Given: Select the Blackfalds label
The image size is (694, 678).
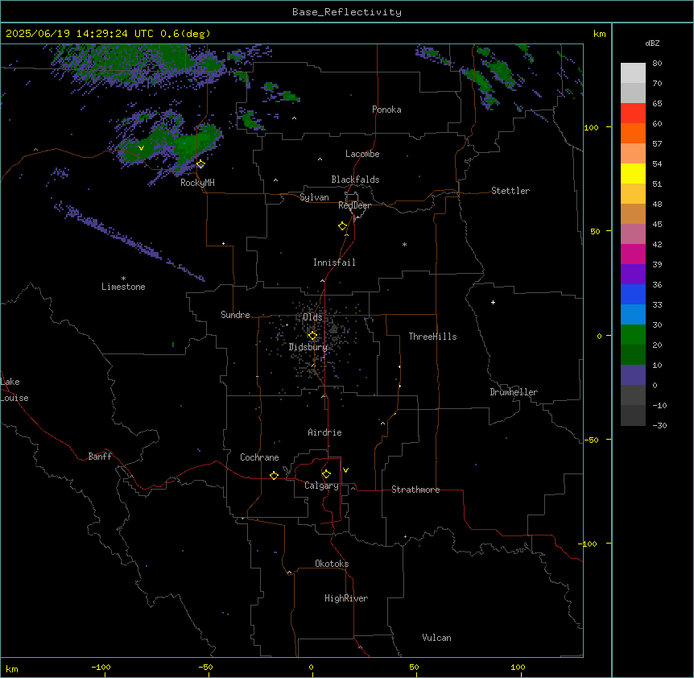Looking at the screenshot, I should (355, 180).
